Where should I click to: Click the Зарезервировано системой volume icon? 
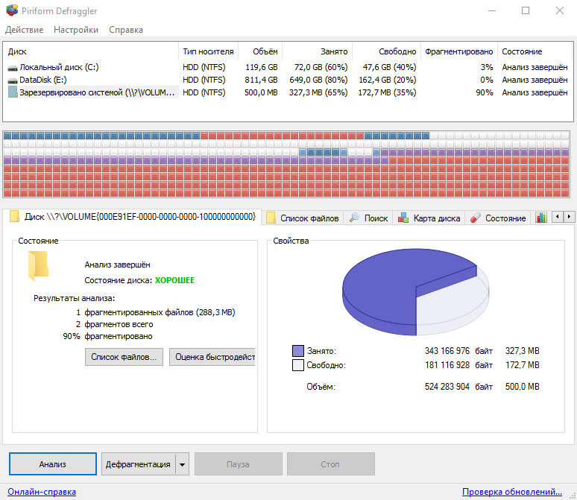point(13,92)
